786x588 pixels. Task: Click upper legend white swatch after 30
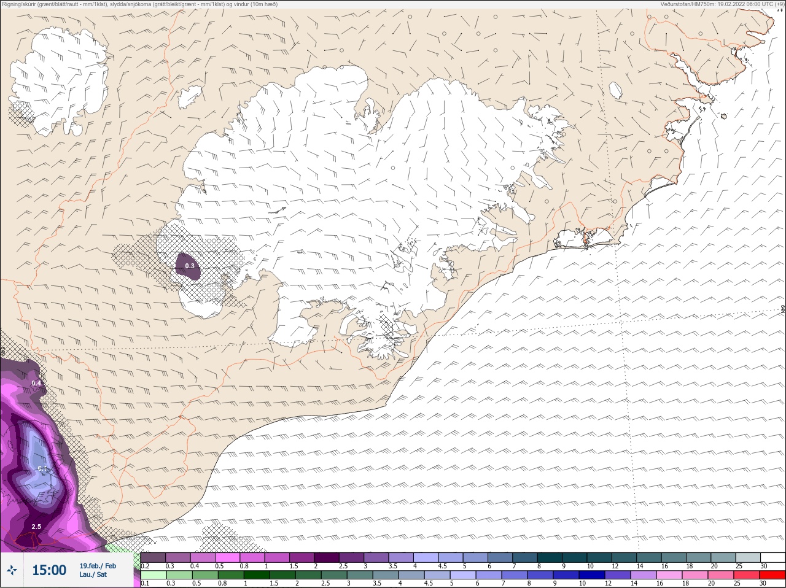tap(774, 557)
